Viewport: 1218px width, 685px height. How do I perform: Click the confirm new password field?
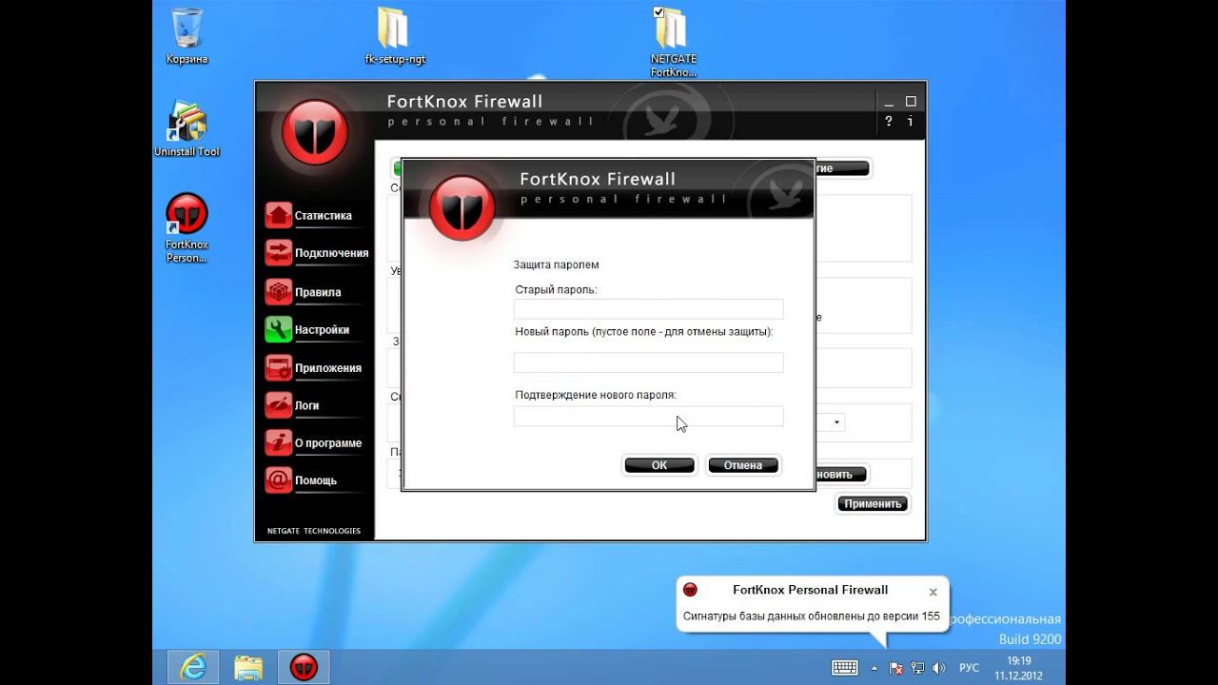click(648, 417)
